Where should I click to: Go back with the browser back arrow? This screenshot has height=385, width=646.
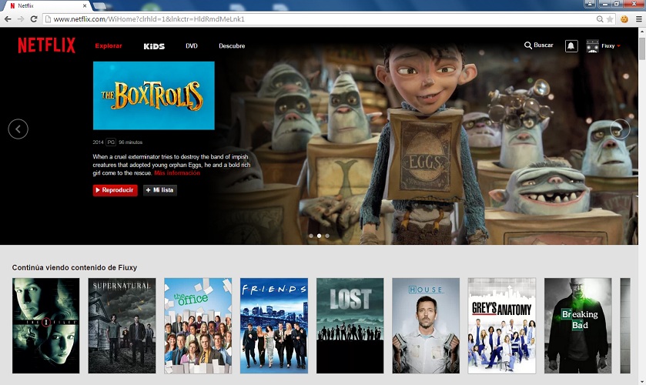8,19
